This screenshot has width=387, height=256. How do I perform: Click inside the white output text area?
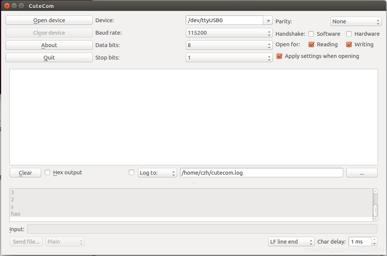pos(194,117)
